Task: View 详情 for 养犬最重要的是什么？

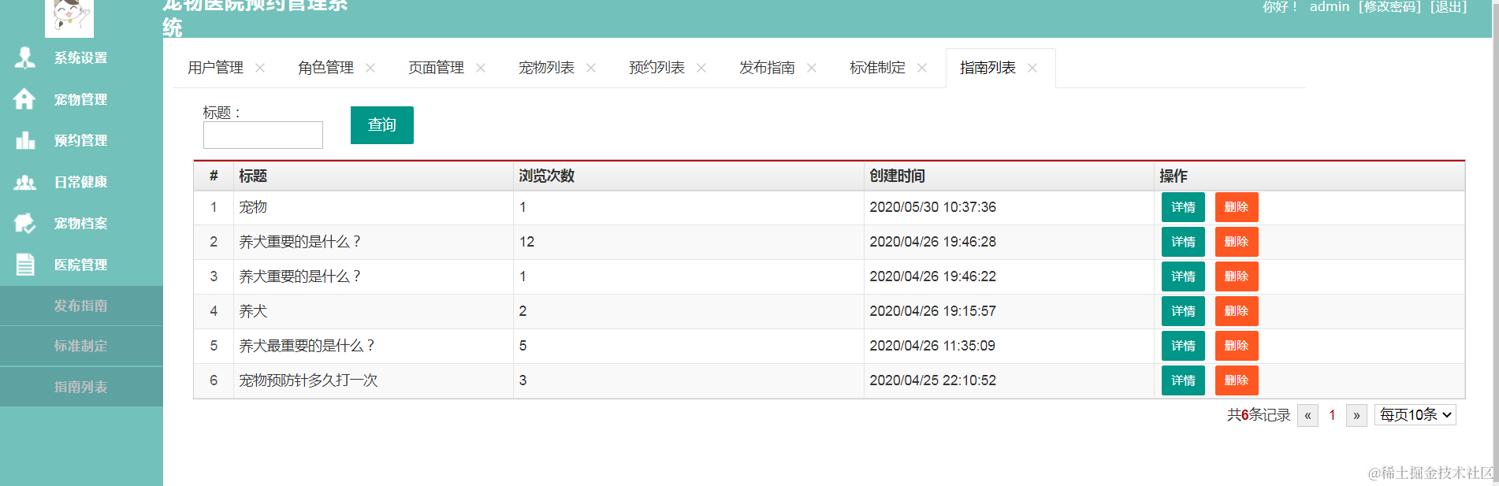Action: (1183, 346)
